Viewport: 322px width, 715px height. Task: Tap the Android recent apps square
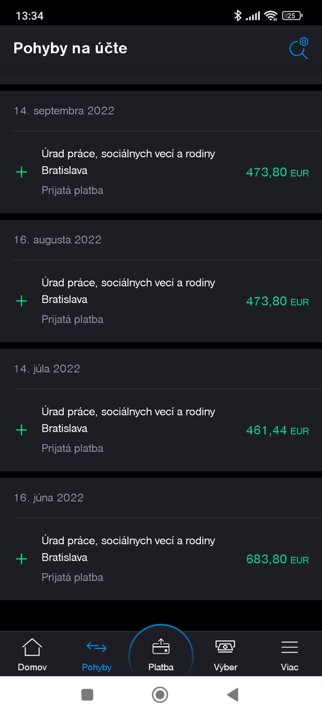click(87, 694)
